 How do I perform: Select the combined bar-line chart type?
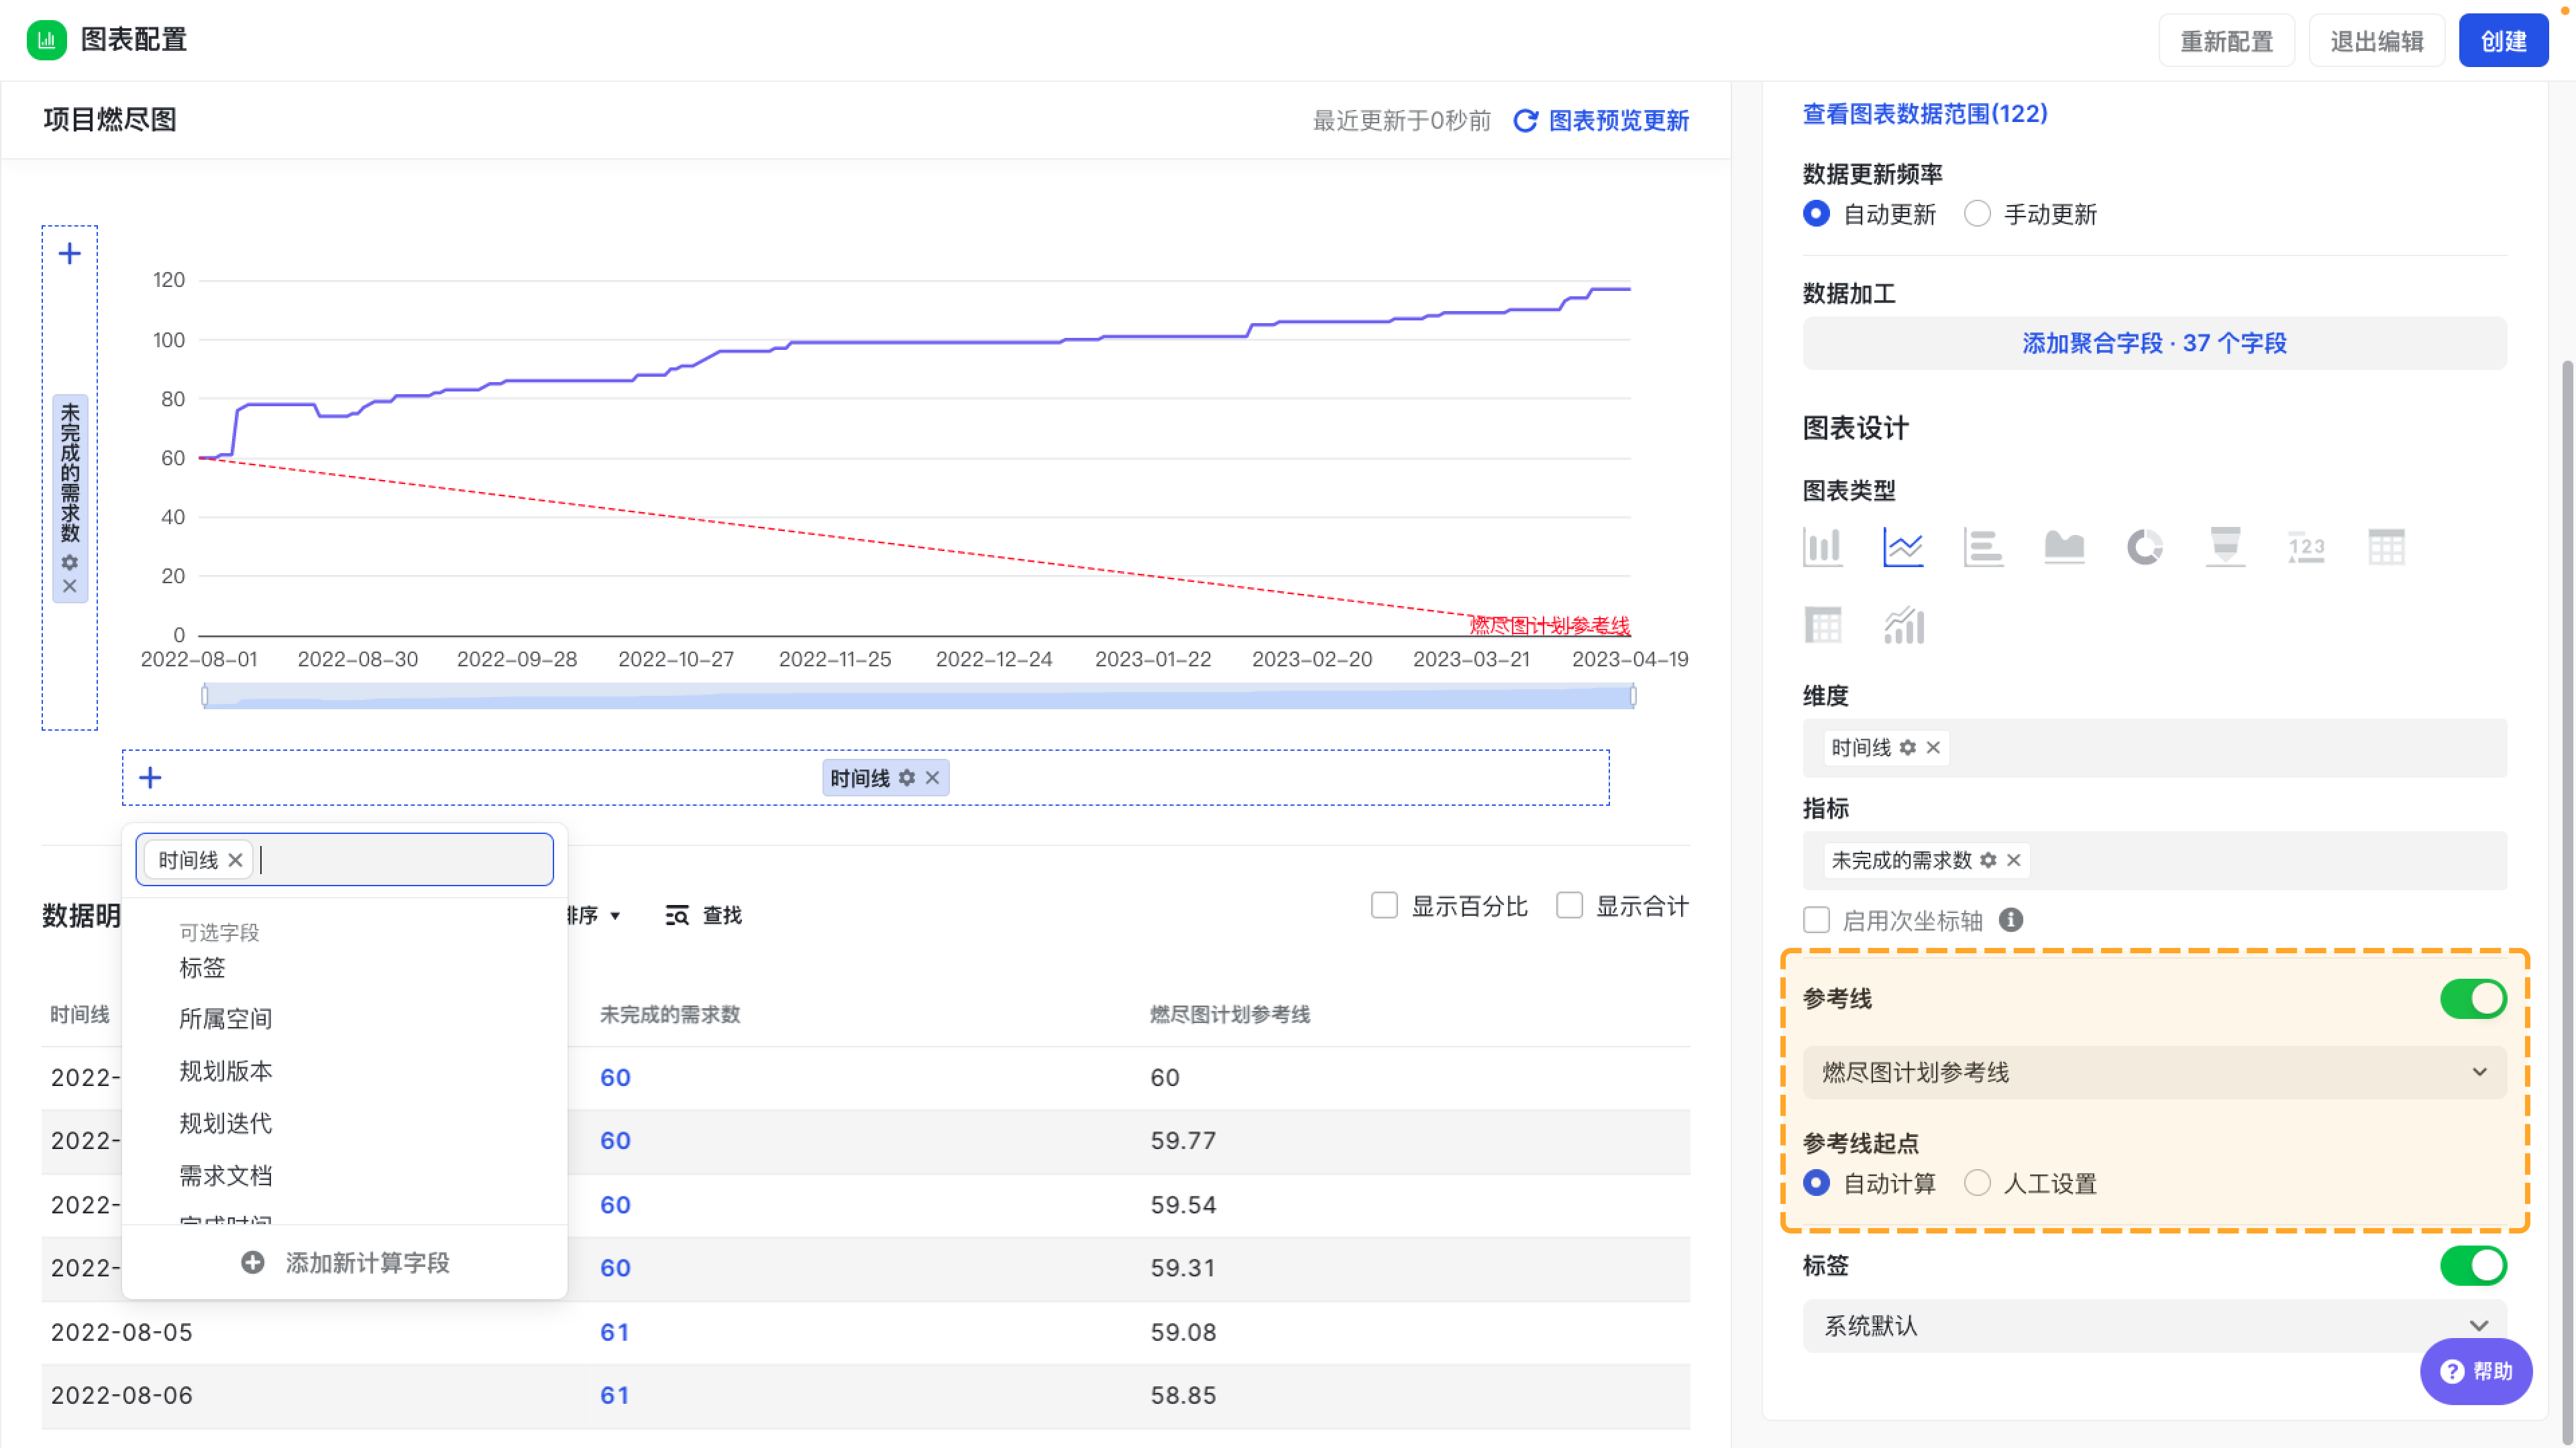click(1903, 625)
